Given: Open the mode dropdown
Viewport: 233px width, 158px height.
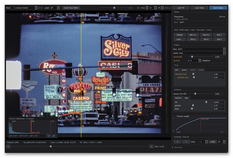Looking at the screenshot, I should (x=202, y=53).
